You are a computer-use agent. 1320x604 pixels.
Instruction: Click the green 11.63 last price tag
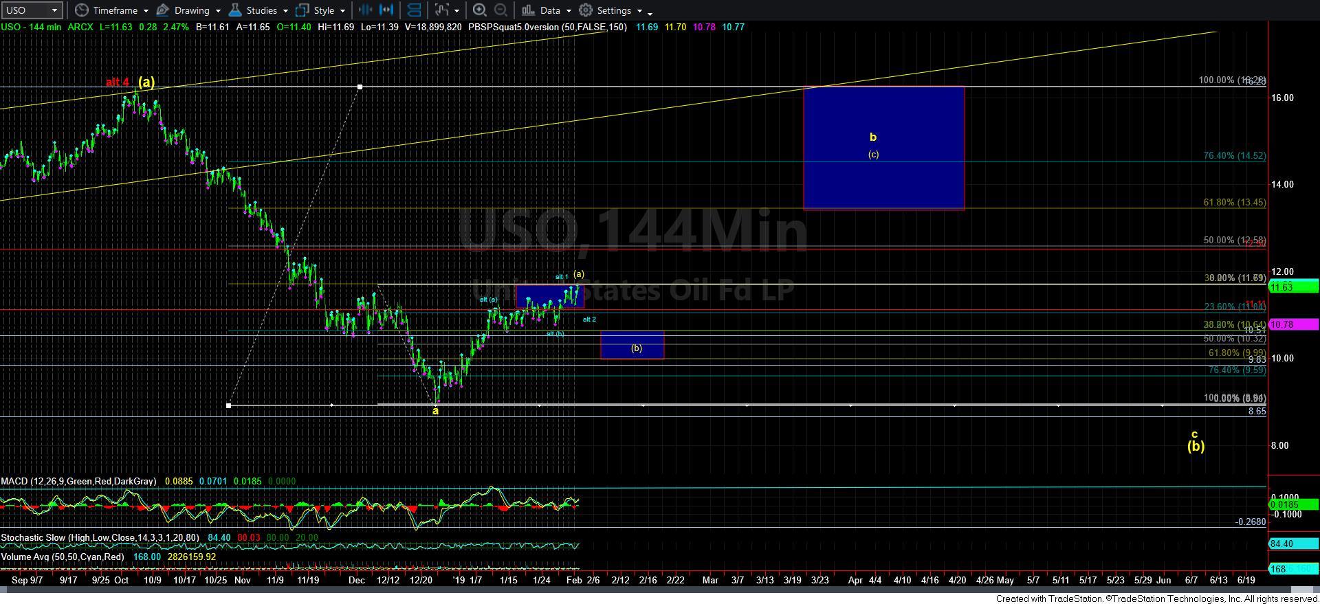[x=1294, y=287]
